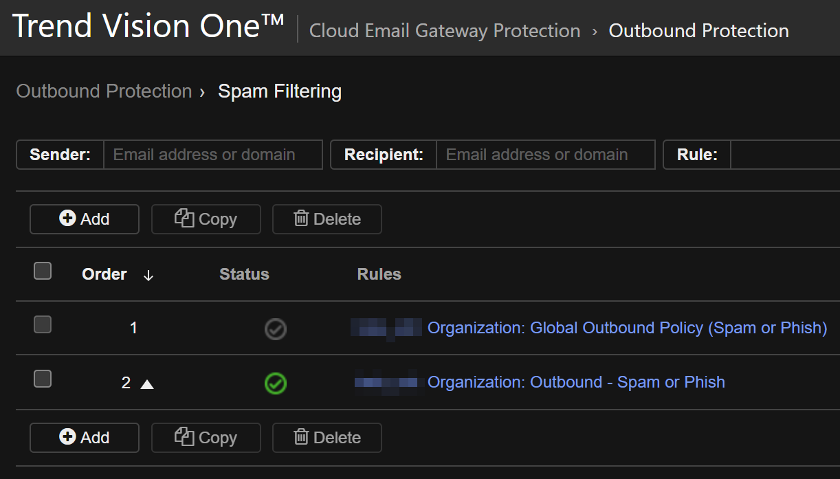Viewport: 840px width, 479px height.
Task: Sort by the Order column arrow
Action: pyautogui.click(x=148, y=276)
